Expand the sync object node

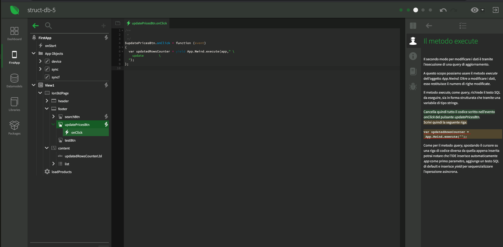(x=40, y=69)
